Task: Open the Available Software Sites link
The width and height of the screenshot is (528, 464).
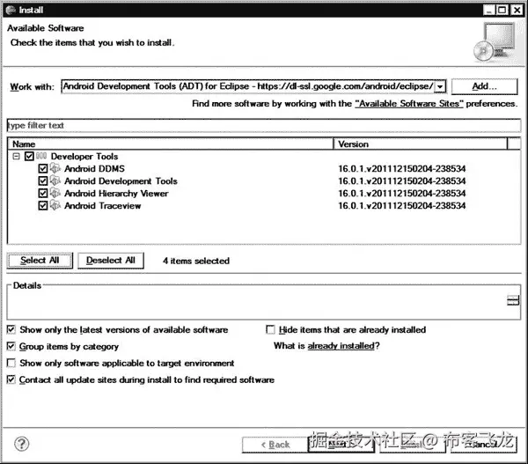Action: click(409, 103)
